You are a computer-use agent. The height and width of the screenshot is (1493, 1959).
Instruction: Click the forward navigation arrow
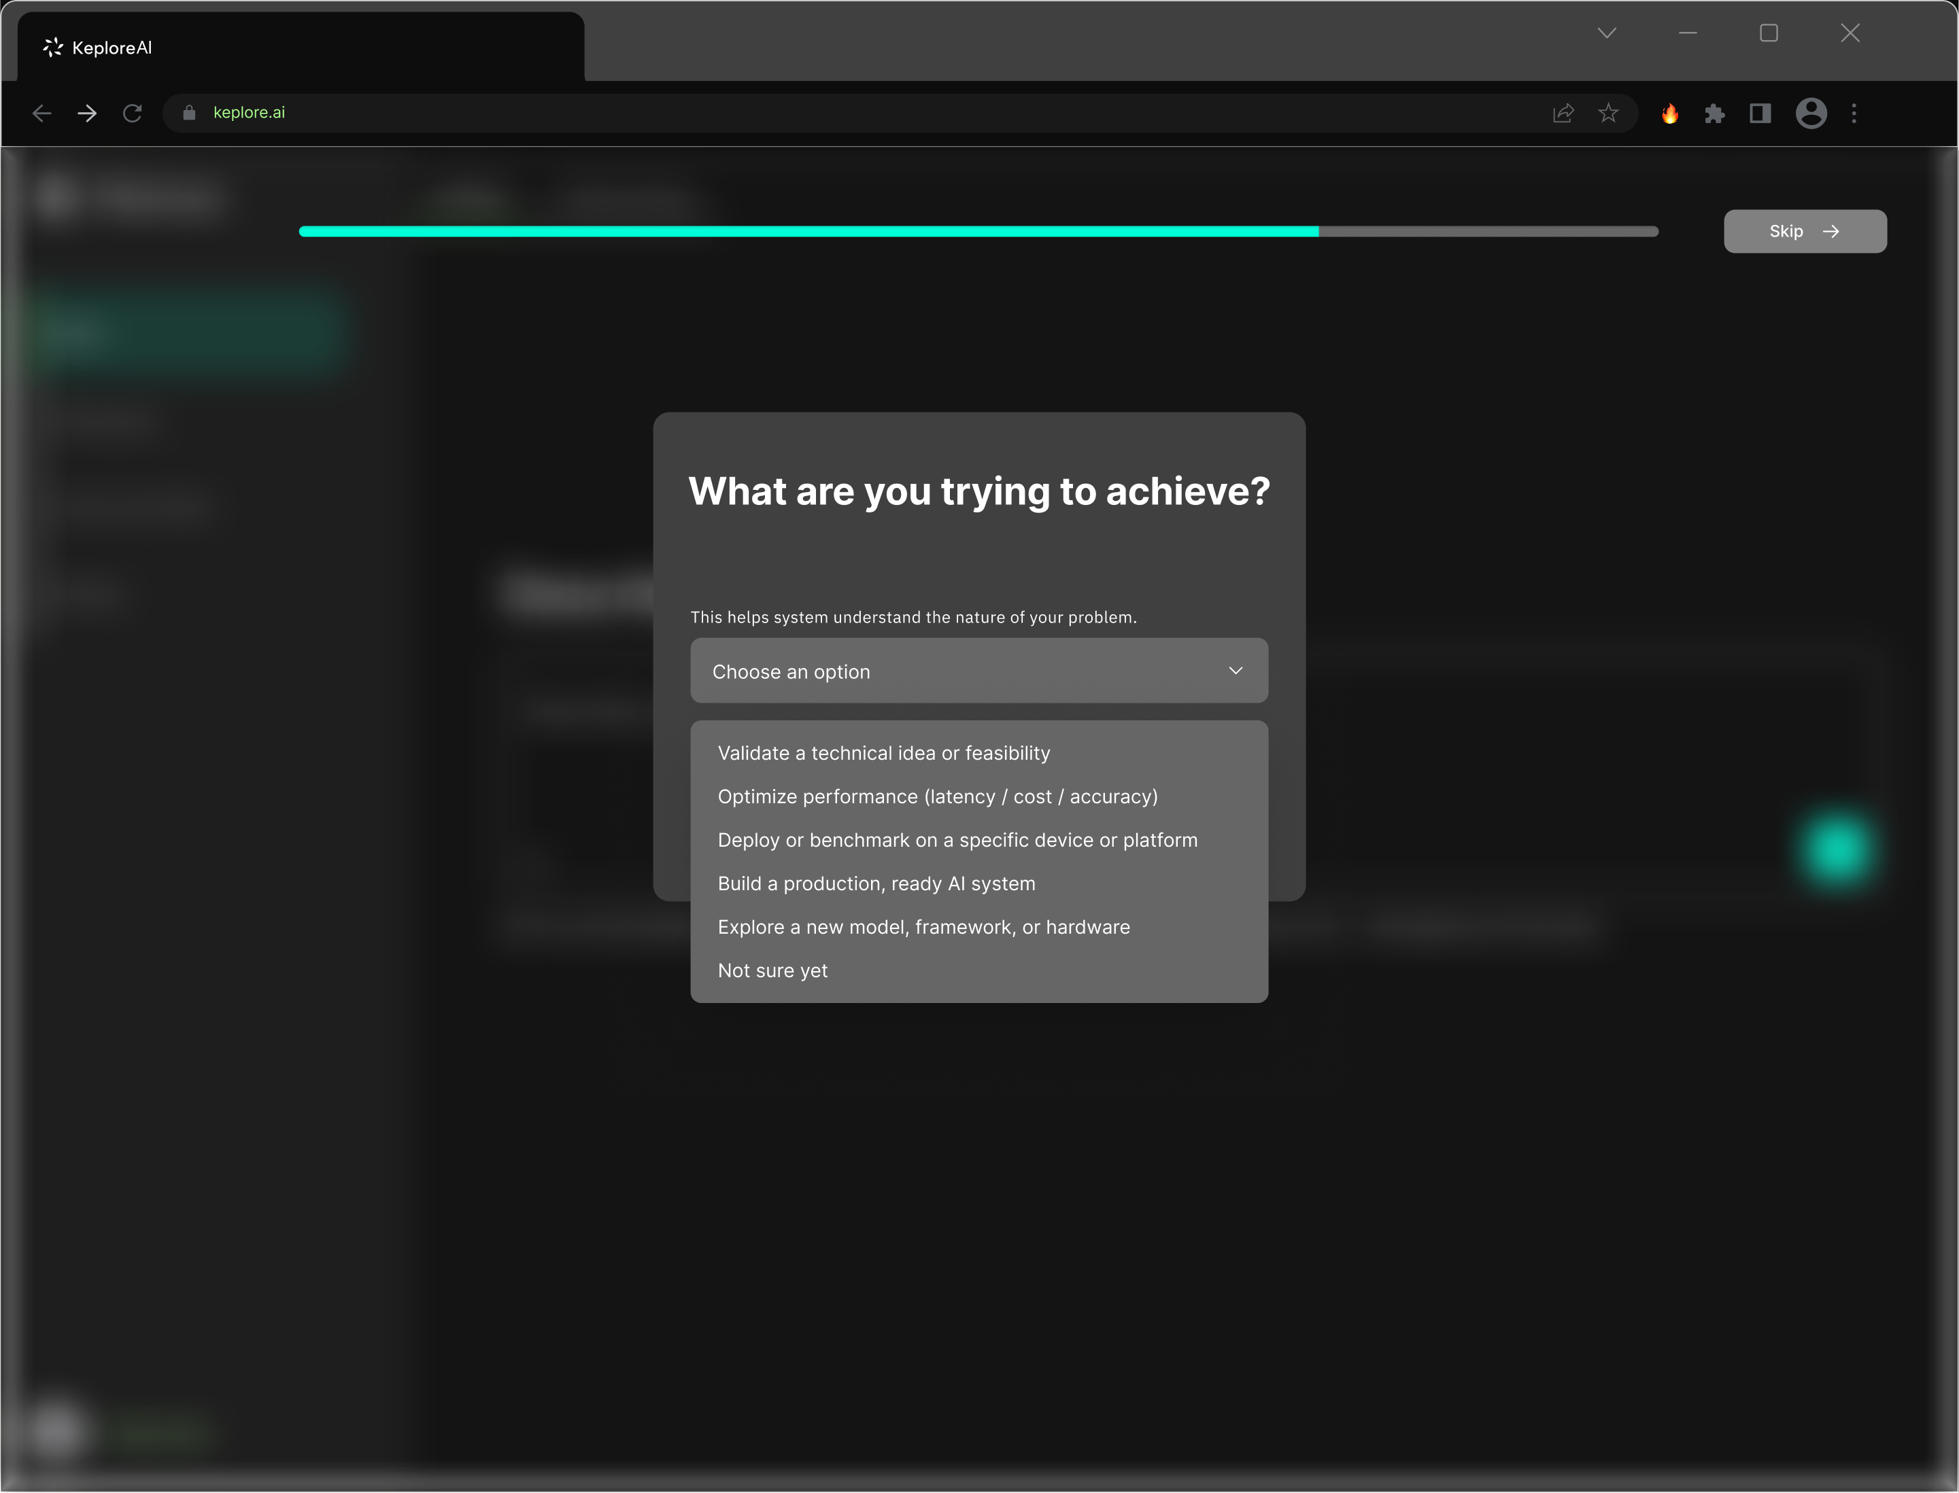click(x=86, y=113)
